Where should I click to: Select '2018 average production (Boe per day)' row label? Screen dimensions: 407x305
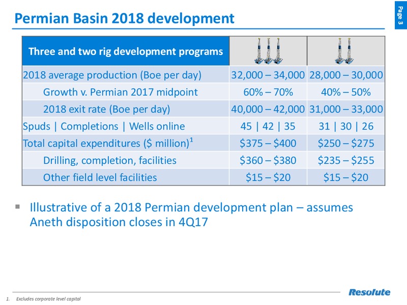(112, 75)
